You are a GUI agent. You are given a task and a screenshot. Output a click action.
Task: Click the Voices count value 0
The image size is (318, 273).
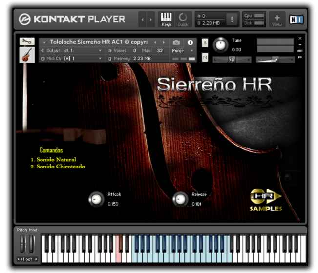coord(135,50)
